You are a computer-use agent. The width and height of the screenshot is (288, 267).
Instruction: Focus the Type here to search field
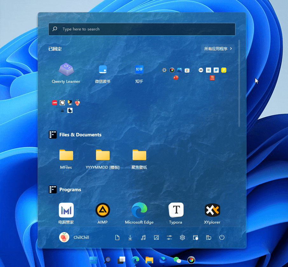point(142,29)
